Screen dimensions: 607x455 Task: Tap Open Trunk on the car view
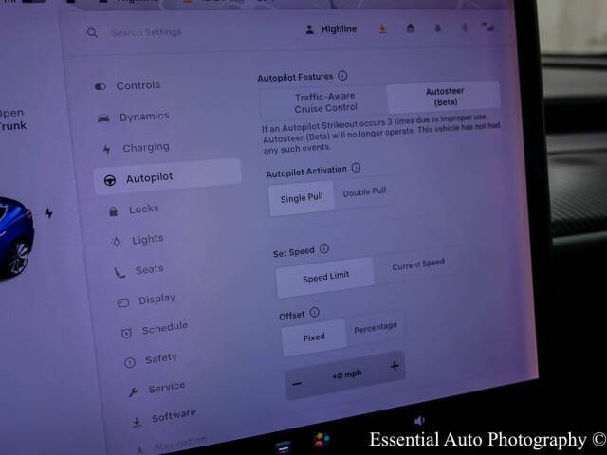[x=12, y=119]
